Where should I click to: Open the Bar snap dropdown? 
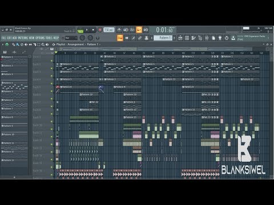click(71, 38)
